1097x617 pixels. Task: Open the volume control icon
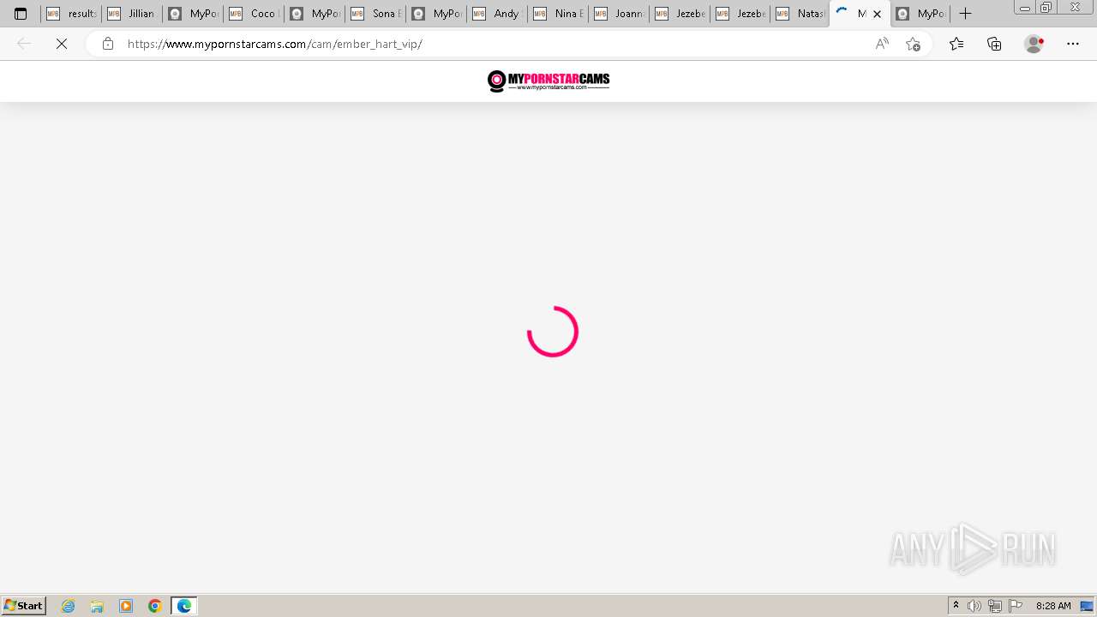point(974,606)
